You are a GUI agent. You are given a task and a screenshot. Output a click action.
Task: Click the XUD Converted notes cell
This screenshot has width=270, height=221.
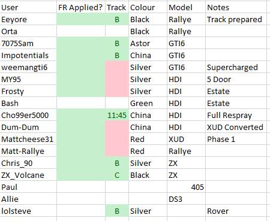click(x=236, y=127)
